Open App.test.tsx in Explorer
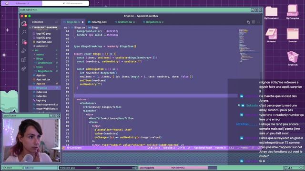Viewport: 305px width, 171px height. (x=43, y=79)
